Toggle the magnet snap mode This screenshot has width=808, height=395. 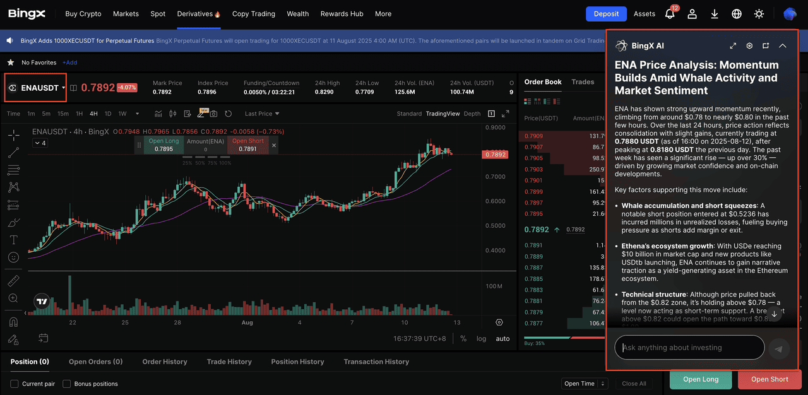13,321
